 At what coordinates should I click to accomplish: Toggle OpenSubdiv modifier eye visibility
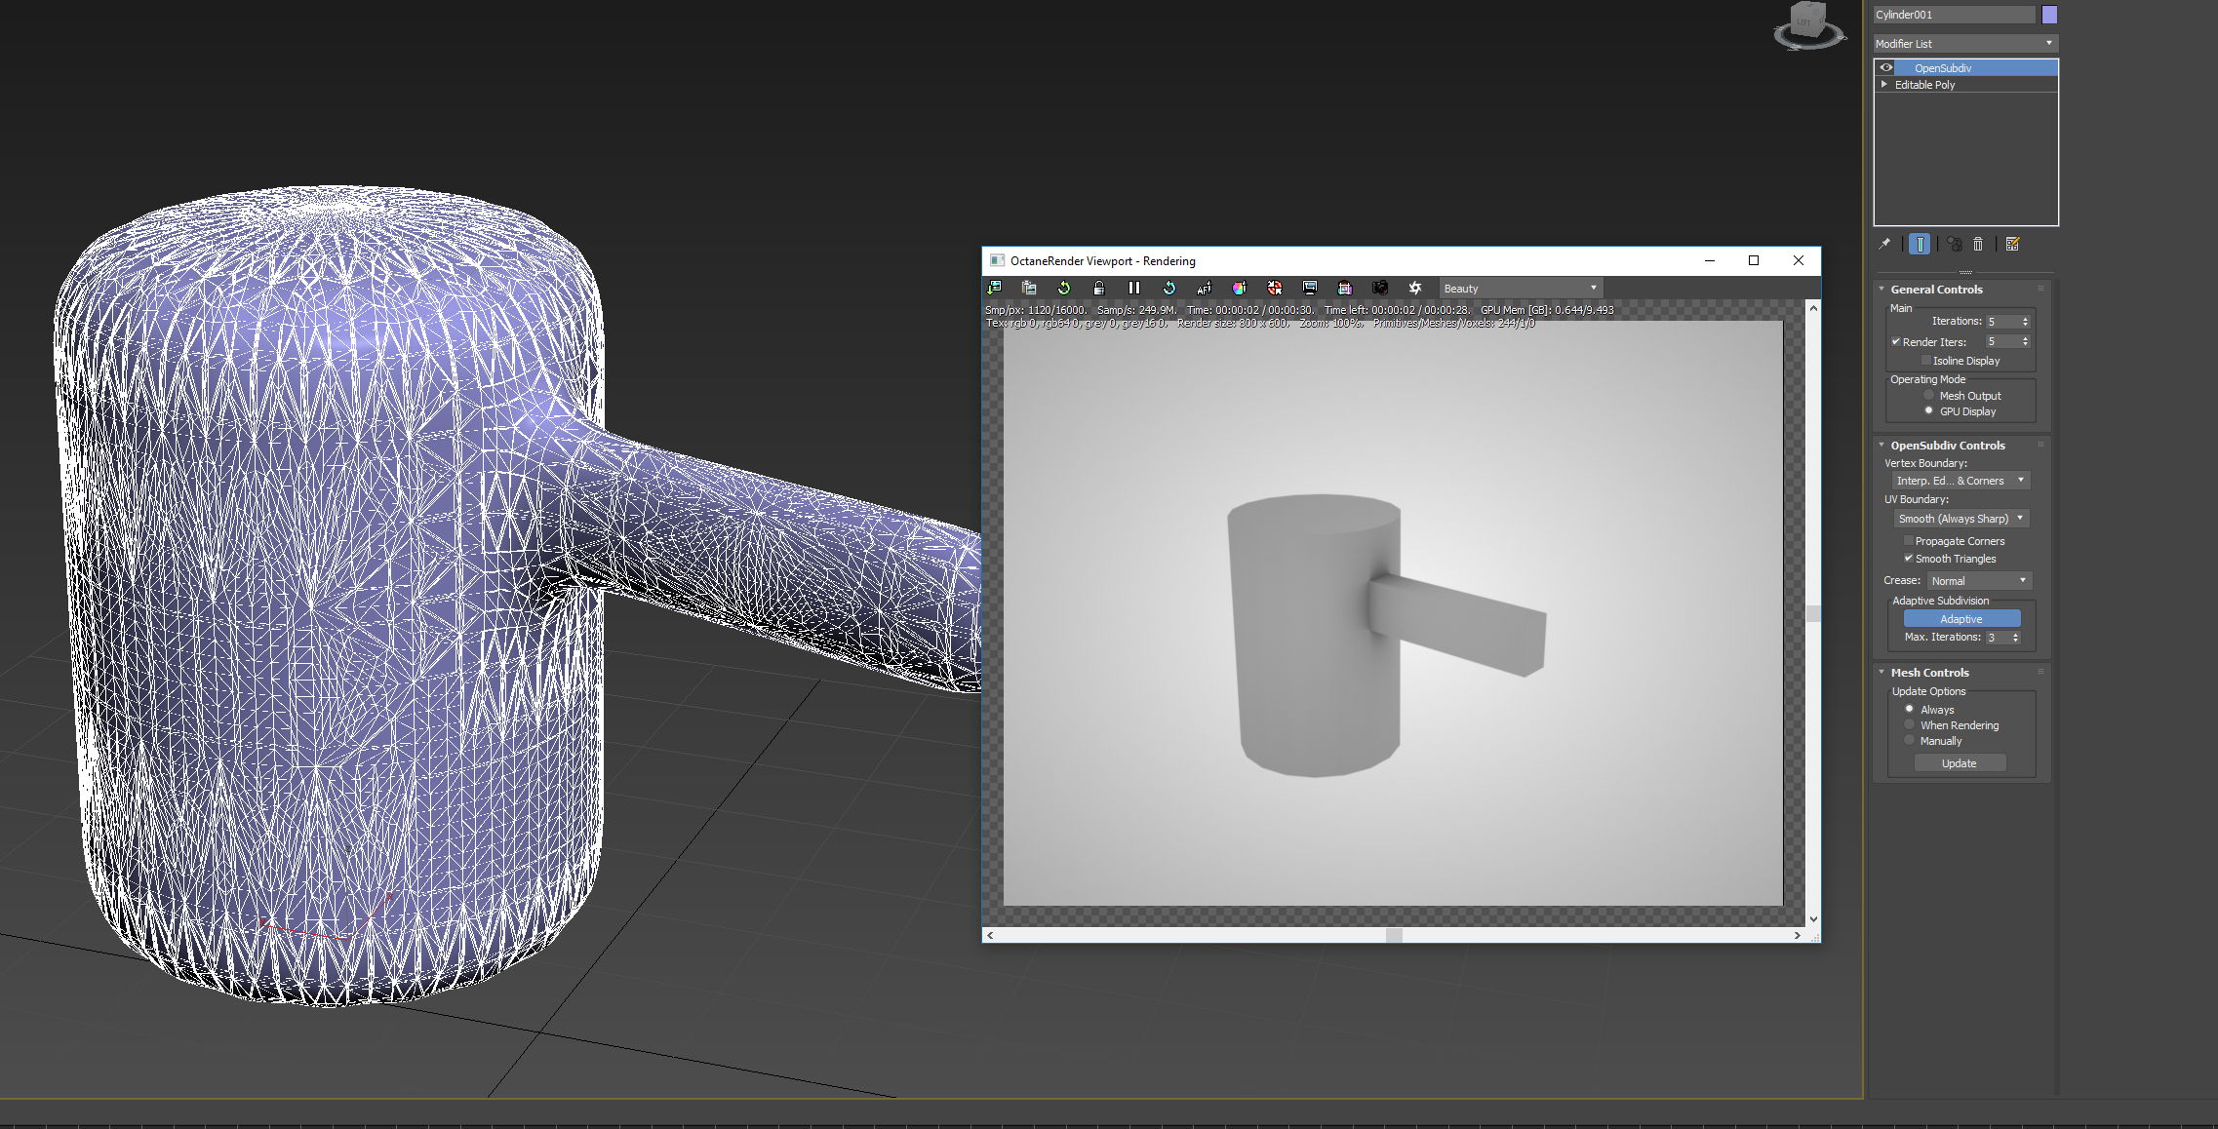(x=1886, y=68)
